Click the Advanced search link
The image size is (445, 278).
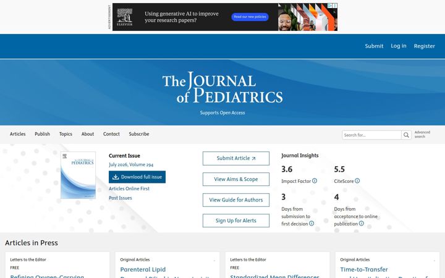coord(422,134)
